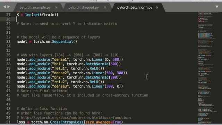Open the tab list dropdown triangle
This screenshot has height=125, width=222.
click(217, 7)
